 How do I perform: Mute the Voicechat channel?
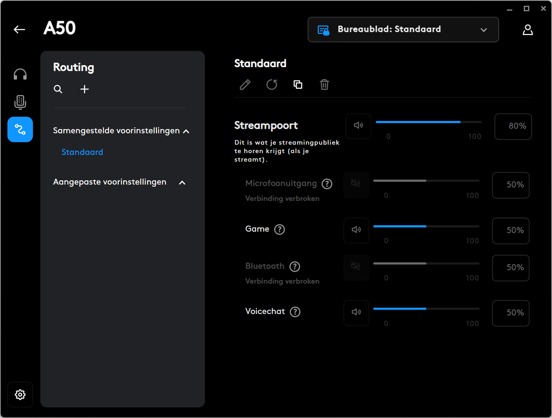pyautogui.click(x=356, y=313)
